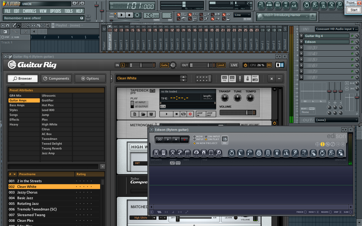Click Guitar Rig's metronome icon

tap(247, 79)
